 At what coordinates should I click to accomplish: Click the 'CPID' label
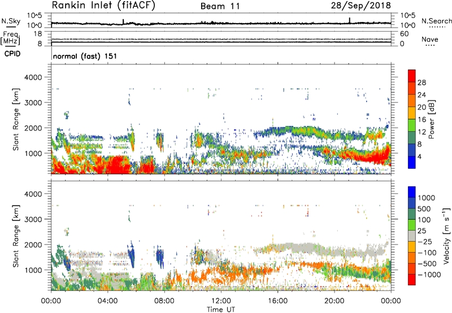12,54
